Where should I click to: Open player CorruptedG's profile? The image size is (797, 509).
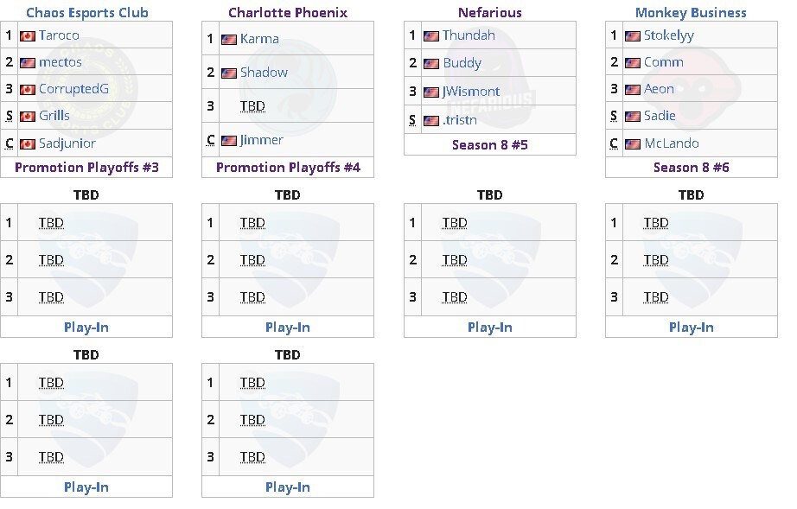(x=73, y=89)
